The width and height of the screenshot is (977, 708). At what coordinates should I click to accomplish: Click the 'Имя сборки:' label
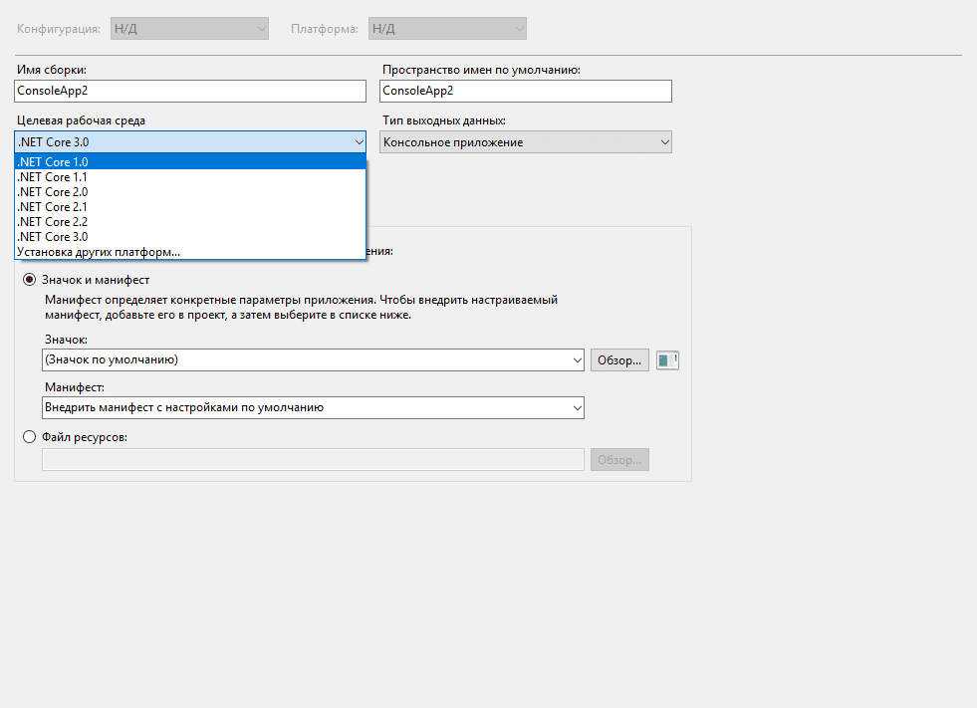click(52, 70)
